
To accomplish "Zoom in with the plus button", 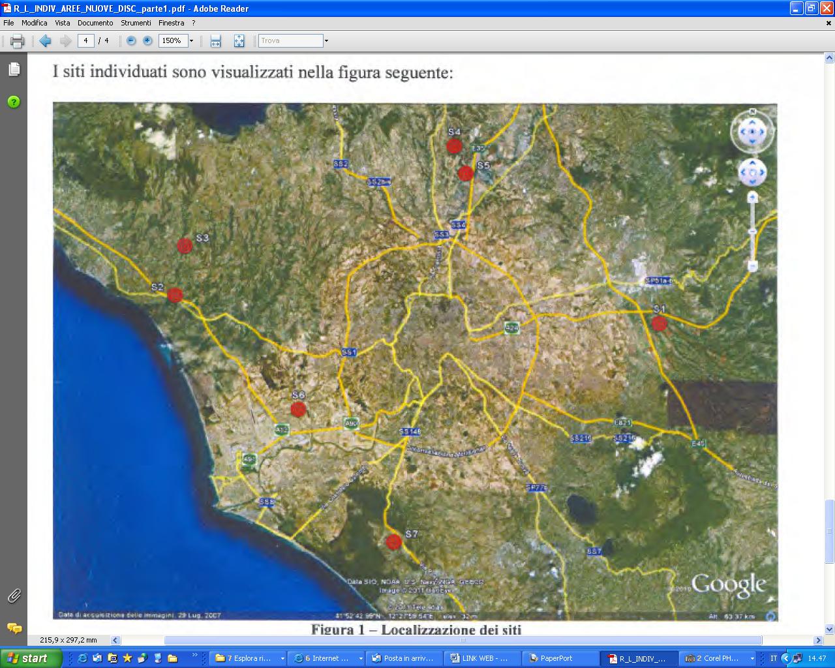I will (147, 40).
